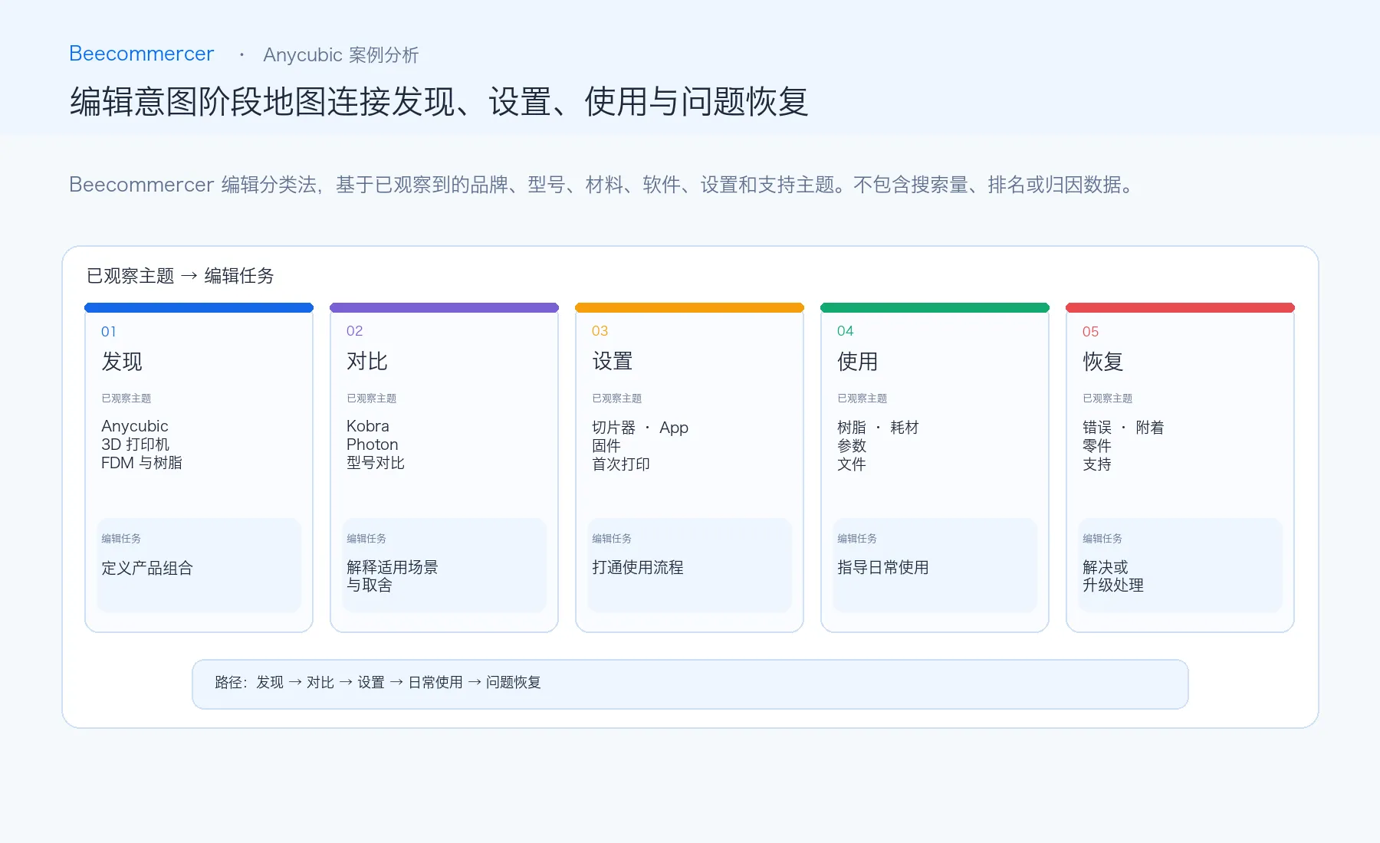Click stage number 02
1380x843 pixels.
click(354, 331)
